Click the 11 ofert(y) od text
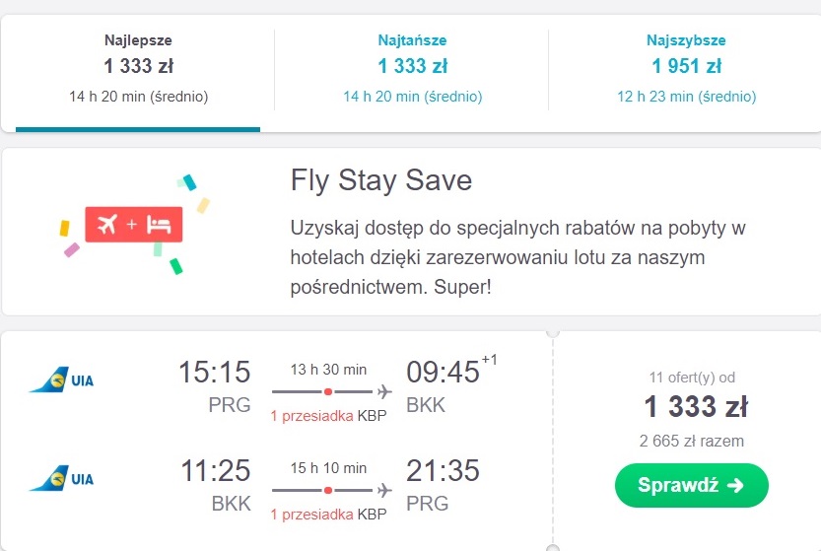 [692, 378]
